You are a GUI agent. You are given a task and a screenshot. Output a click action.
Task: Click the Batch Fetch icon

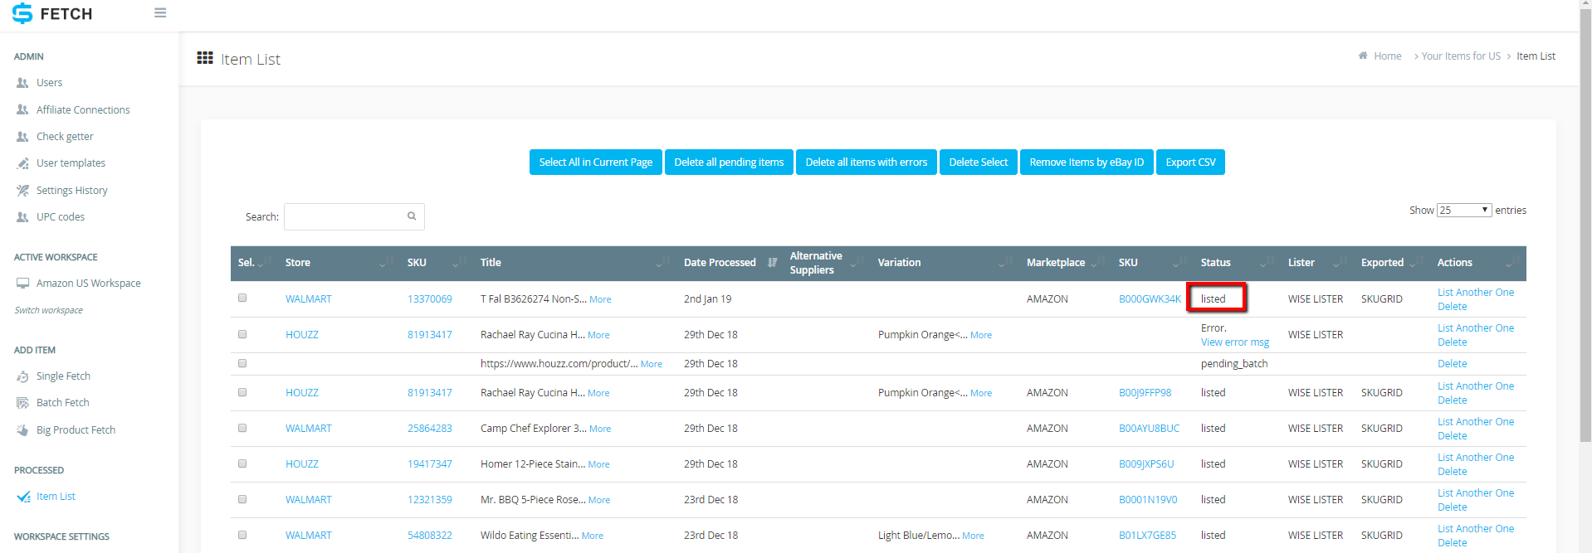22,403
